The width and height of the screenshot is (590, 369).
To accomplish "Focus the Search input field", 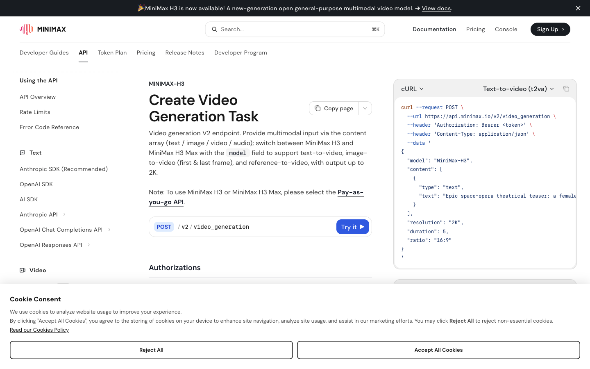I will pos(295,29).
